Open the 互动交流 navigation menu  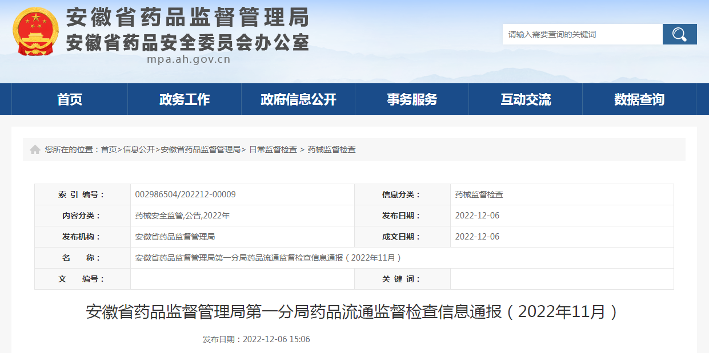pos(526,99)
